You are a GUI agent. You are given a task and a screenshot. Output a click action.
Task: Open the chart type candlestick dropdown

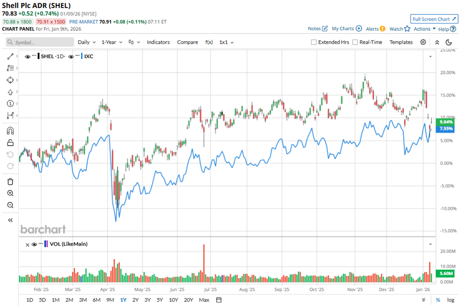(134, 42)
